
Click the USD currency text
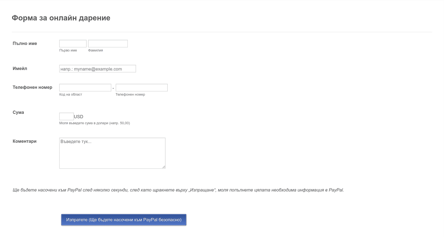(x=79, y=117)
